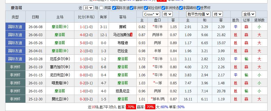Click the date cell 26-05-26

pos(35,43)
